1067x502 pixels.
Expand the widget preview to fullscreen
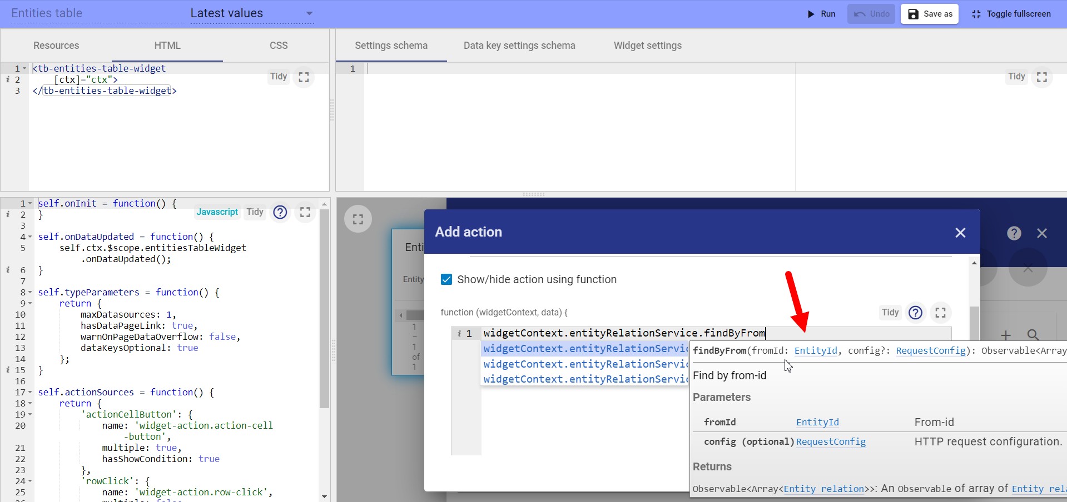click(358, 219)
